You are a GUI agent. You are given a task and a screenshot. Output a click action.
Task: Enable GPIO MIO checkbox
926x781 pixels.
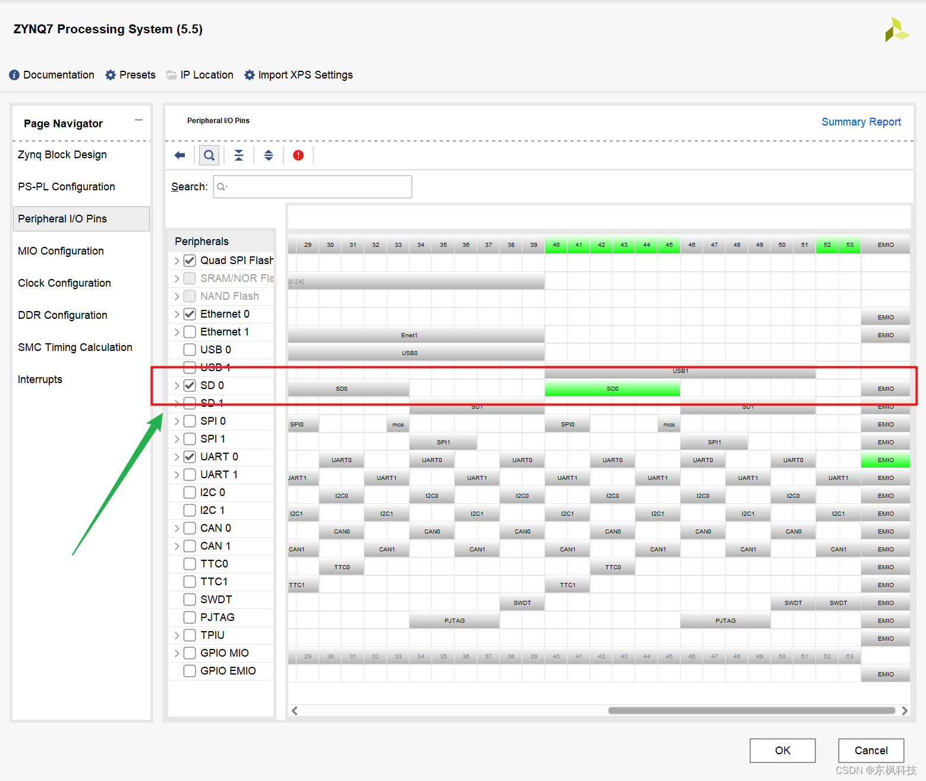pyautogui.click(x=190, y=653)
